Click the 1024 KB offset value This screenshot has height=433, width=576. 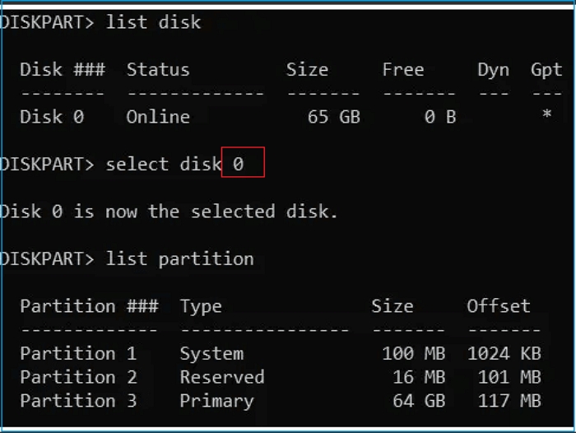click(x=504, y=353)
